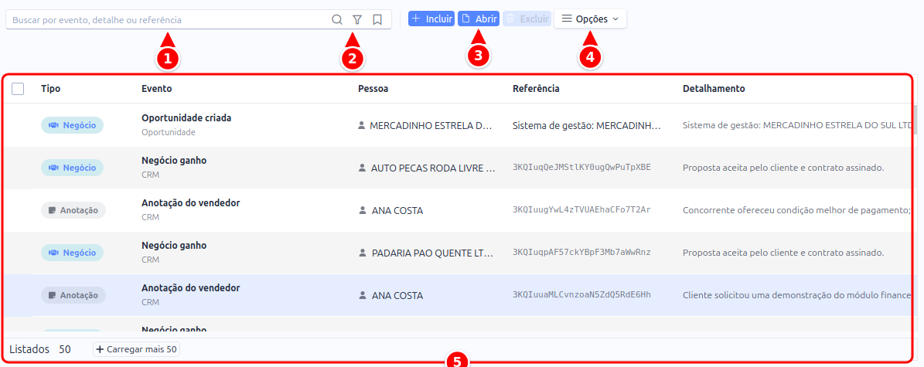Click the Evento column header
The height and width of the screenshot is (367, 924).
pos(157,88)
